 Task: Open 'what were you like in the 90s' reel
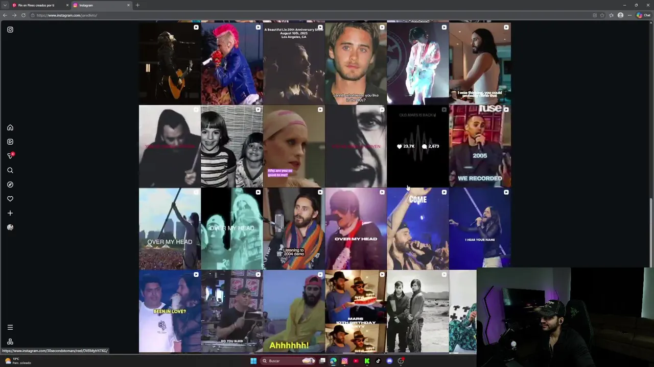(356, 63)
